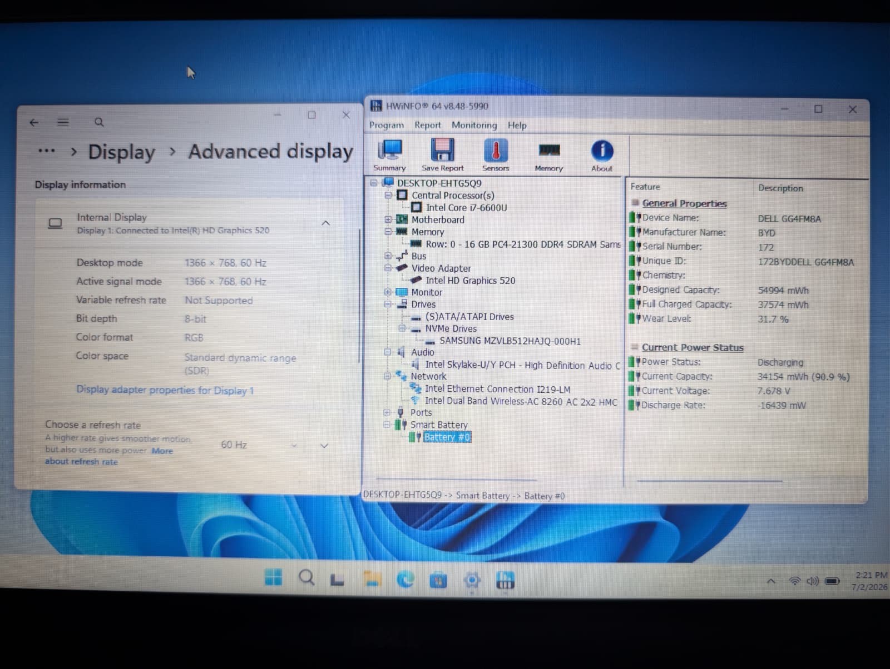890x669 pixels.
Task: Expand the Ports tree node
Action: coord(387,412)
